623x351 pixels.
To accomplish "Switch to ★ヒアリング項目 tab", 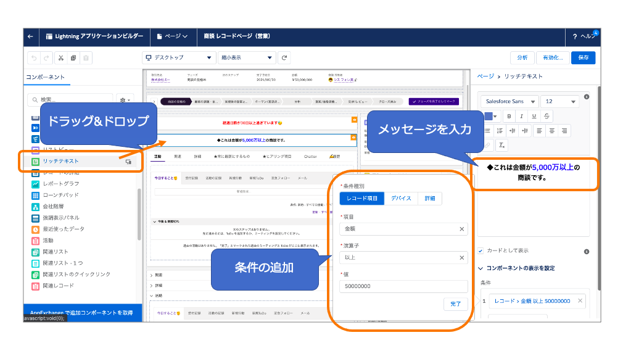I will click(x=277, y=157).
